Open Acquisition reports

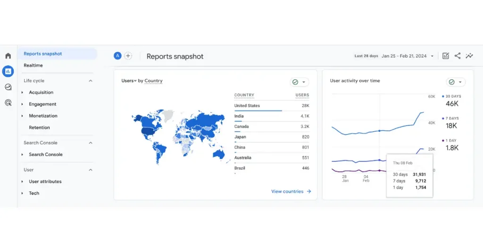pos(41,93)
